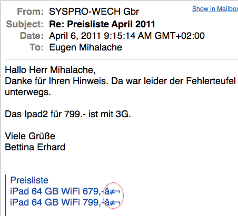Click the closing Viele Grüße

pyautogui.click(x=30, y=136)
